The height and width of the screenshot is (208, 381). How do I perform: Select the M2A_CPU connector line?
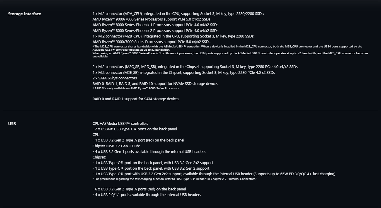point(178,14)
